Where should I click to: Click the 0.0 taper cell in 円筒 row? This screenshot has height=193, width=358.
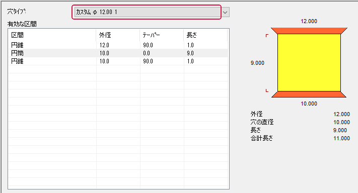point(147,53)
